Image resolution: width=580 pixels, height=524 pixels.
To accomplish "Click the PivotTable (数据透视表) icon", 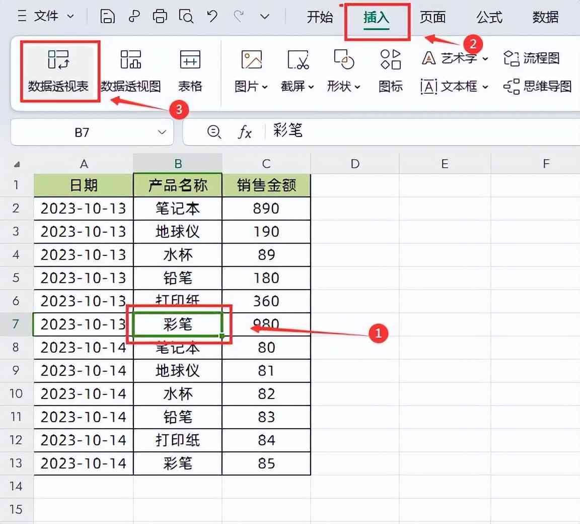I will coord(58,60).
